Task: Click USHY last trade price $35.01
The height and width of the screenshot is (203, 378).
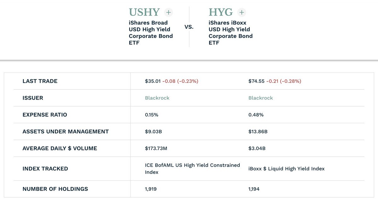Action: coord(153,81)
